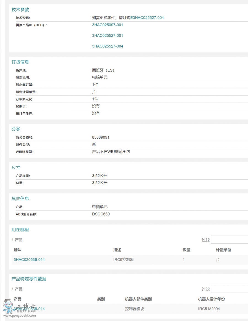
Task: Select the IRC5 M2004 design year cell
Action: (209, 309)
